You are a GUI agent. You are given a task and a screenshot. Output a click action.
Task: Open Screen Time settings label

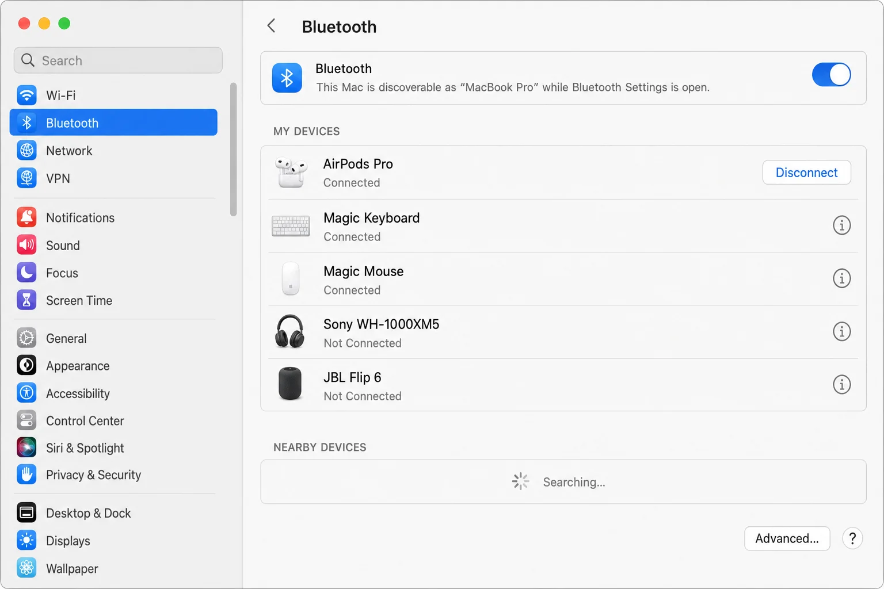[79, 301]
